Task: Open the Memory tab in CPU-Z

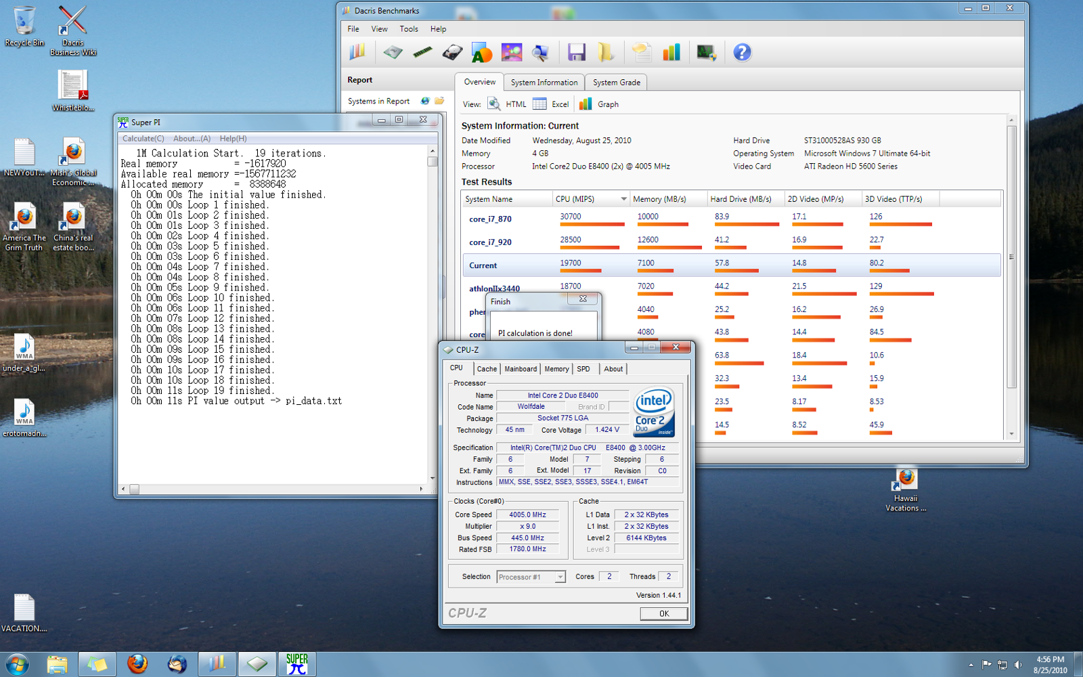Action: [556, 369]
